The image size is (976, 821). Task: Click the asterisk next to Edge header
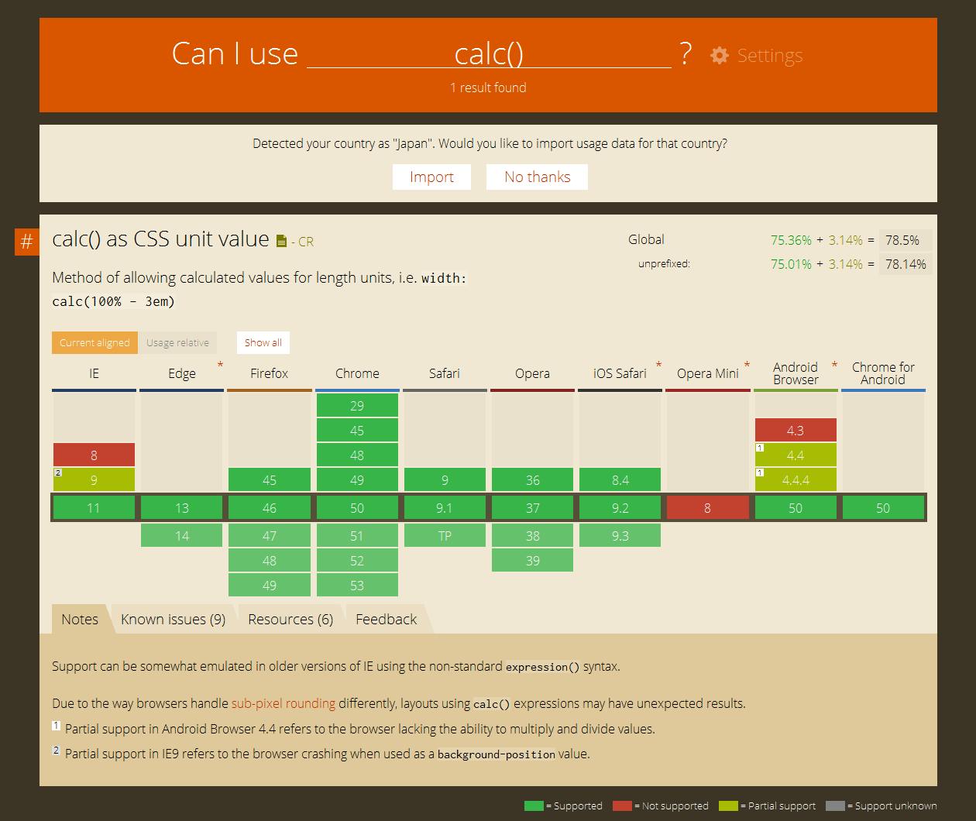coord(220,365)
